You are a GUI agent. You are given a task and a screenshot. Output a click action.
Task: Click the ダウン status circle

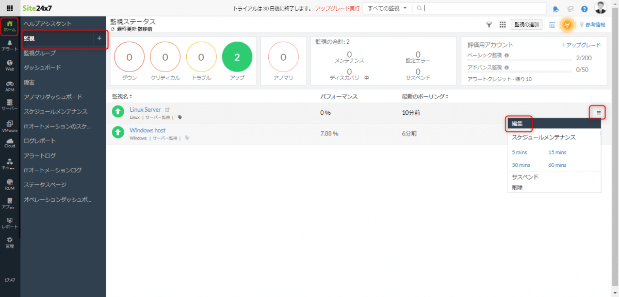pos(129,57)
